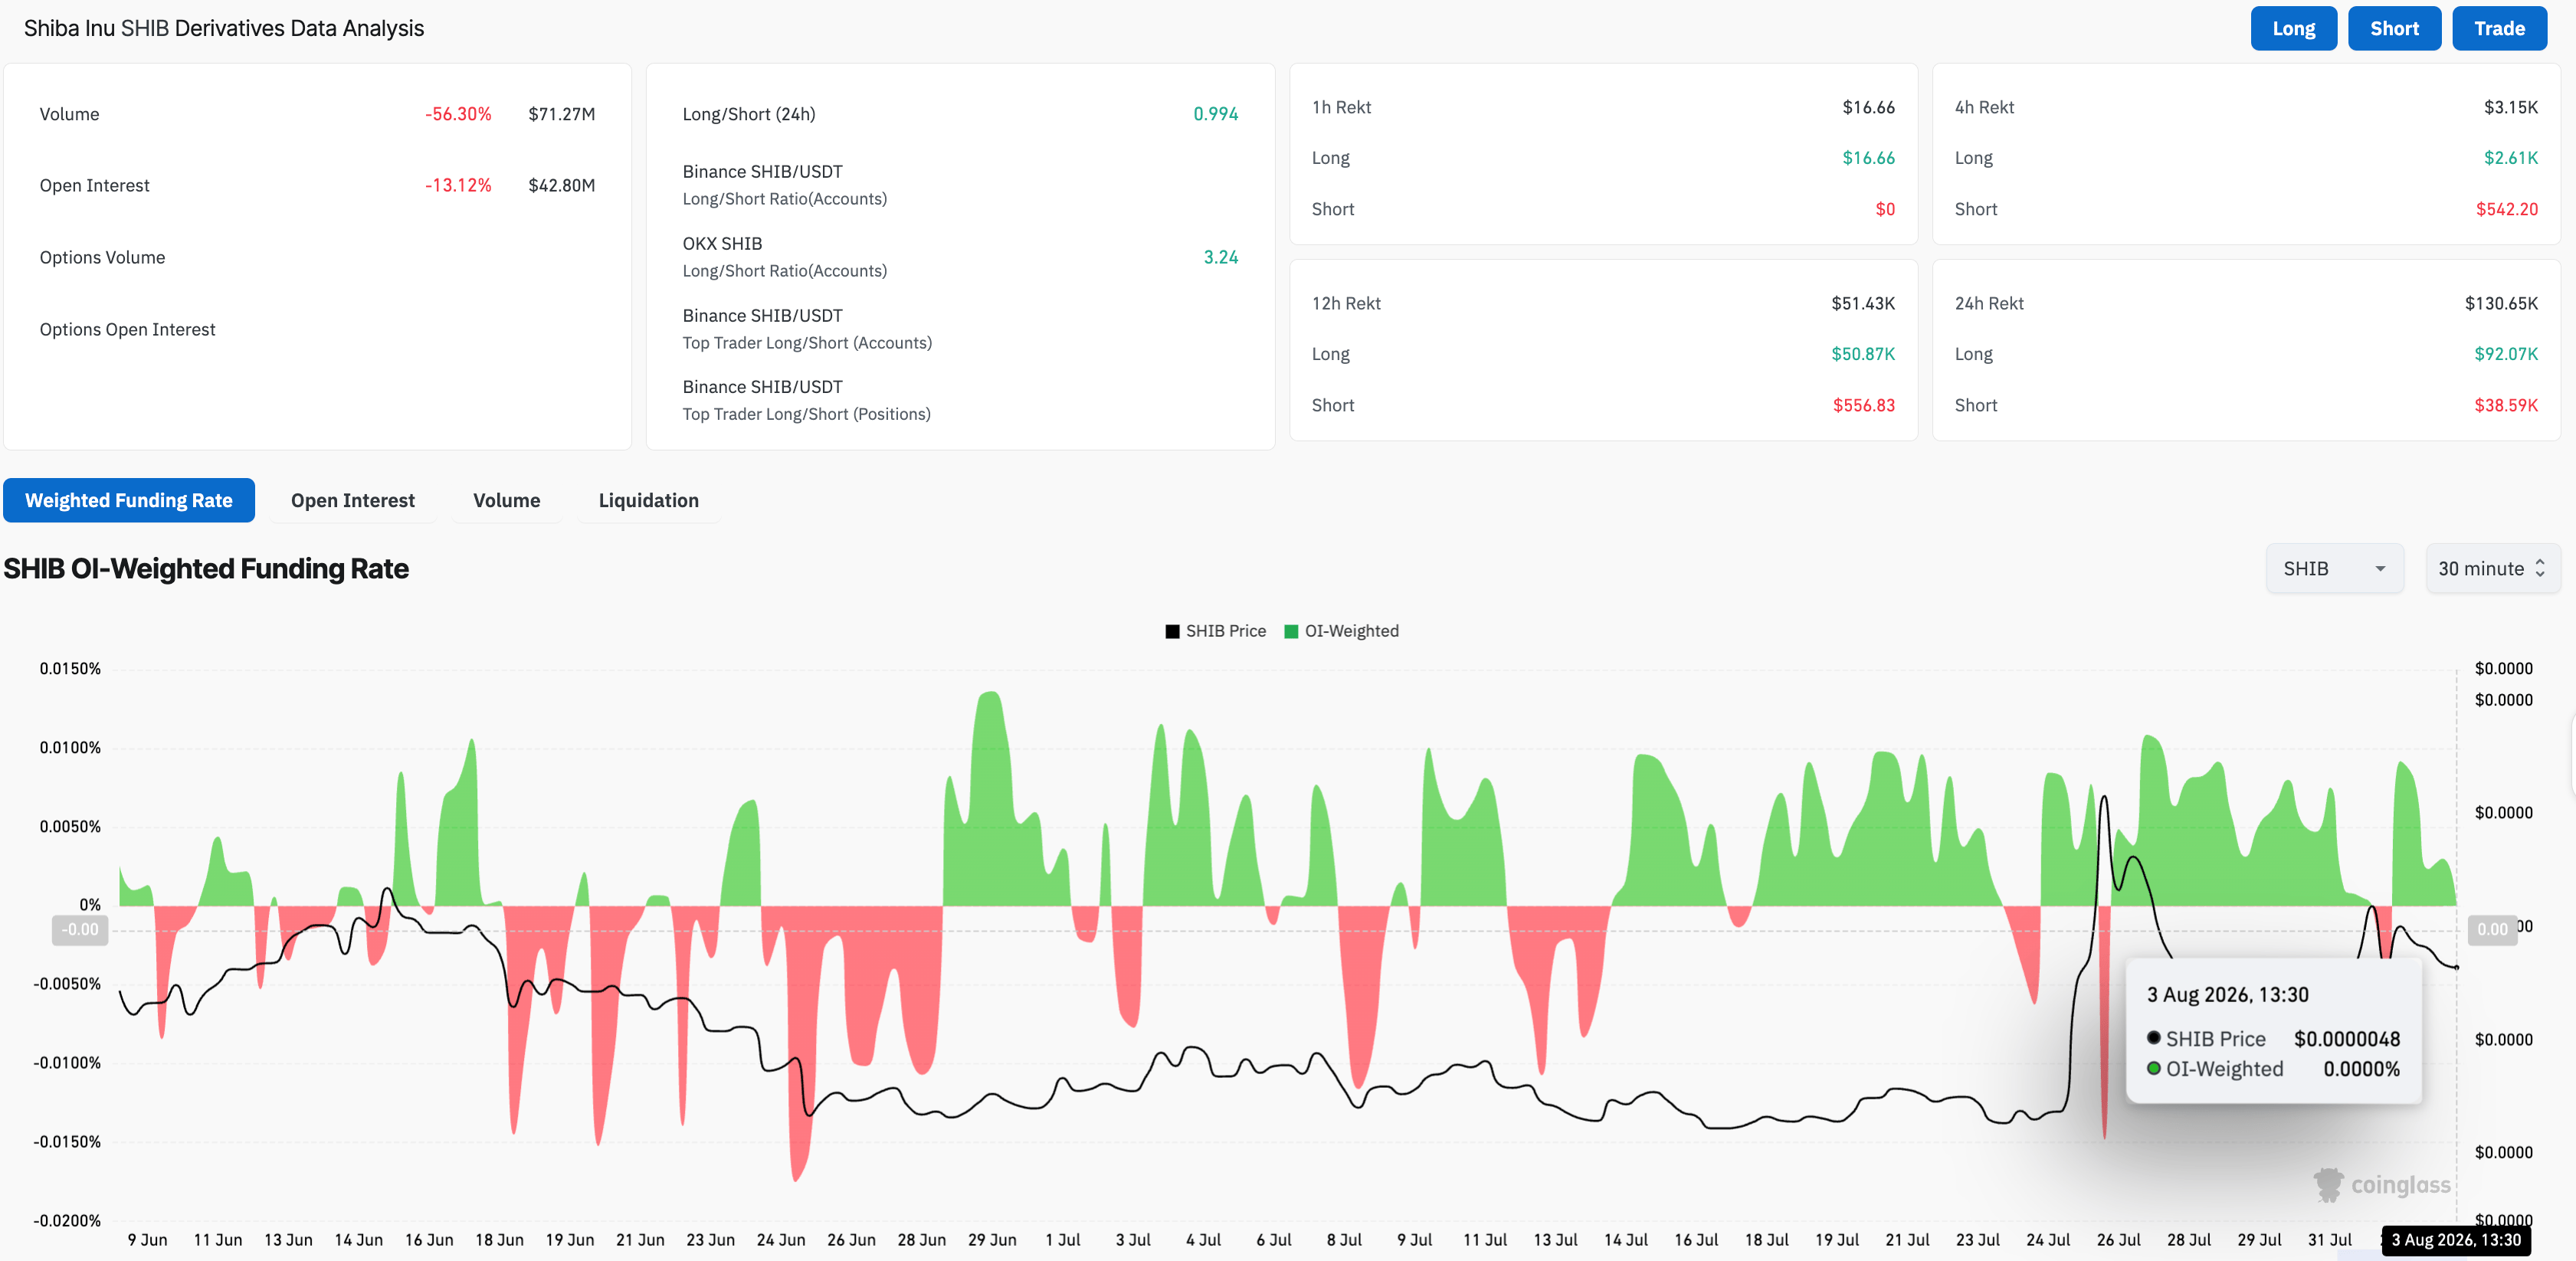Click the 12h Rekt Short value $556.83
Screen dimensions: 2576x1261
pyautogui.click(x=1864, y=405)
